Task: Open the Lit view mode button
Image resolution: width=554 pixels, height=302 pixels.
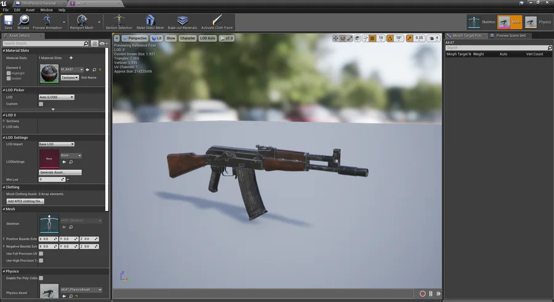Action: pyautogui.click(x=156, y=38)
